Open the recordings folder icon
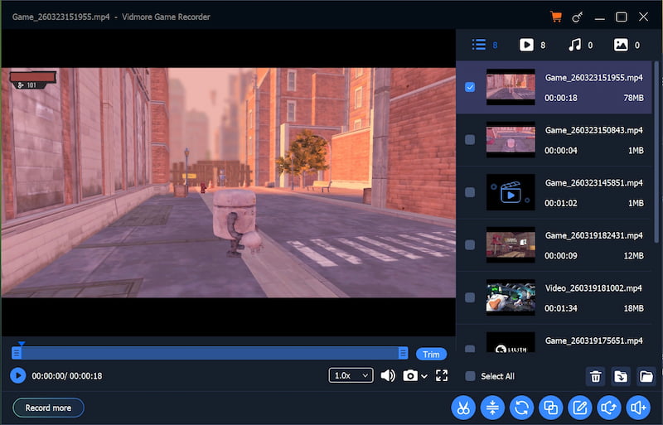 646,377
